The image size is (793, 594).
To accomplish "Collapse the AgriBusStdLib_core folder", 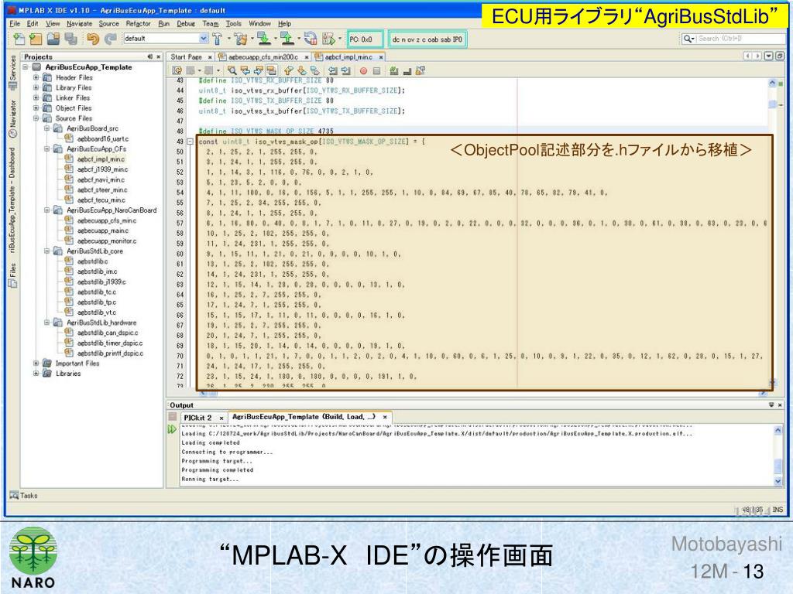I will pyautogui.click(x=46, y=251).
